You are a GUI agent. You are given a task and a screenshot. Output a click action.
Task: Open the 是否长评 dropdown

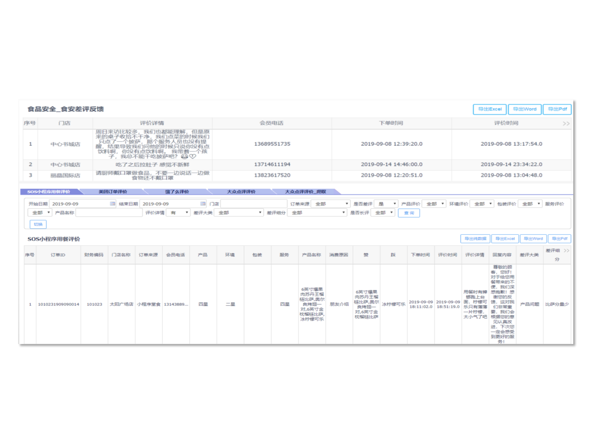click(x=383, y=213)
